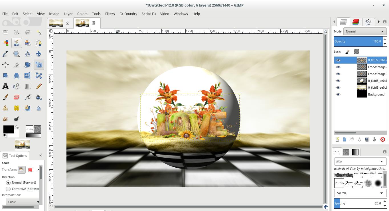Choose the Blend gradient tool
This screenshot has height=211, width=389.
(x=28, y=86)
